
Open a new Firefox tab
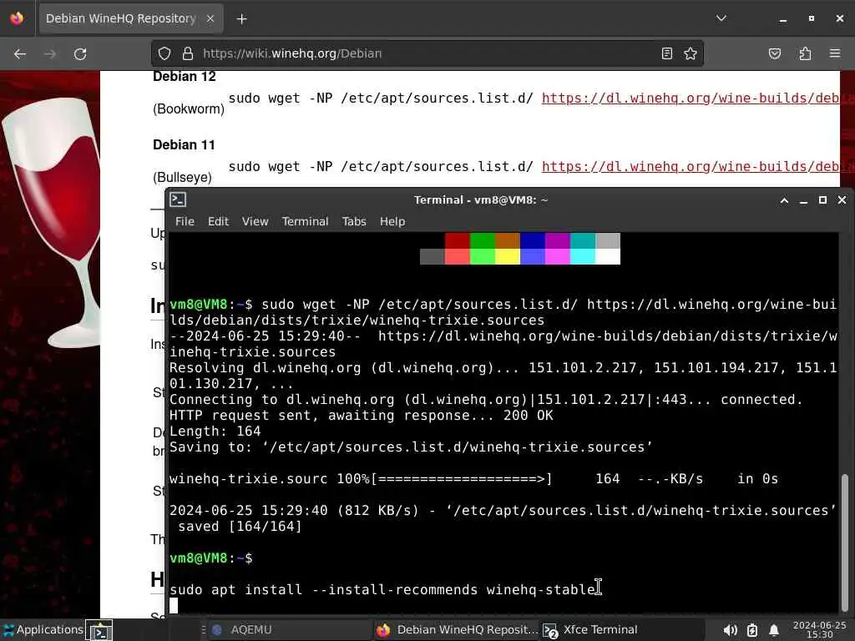tap(241, 19)
